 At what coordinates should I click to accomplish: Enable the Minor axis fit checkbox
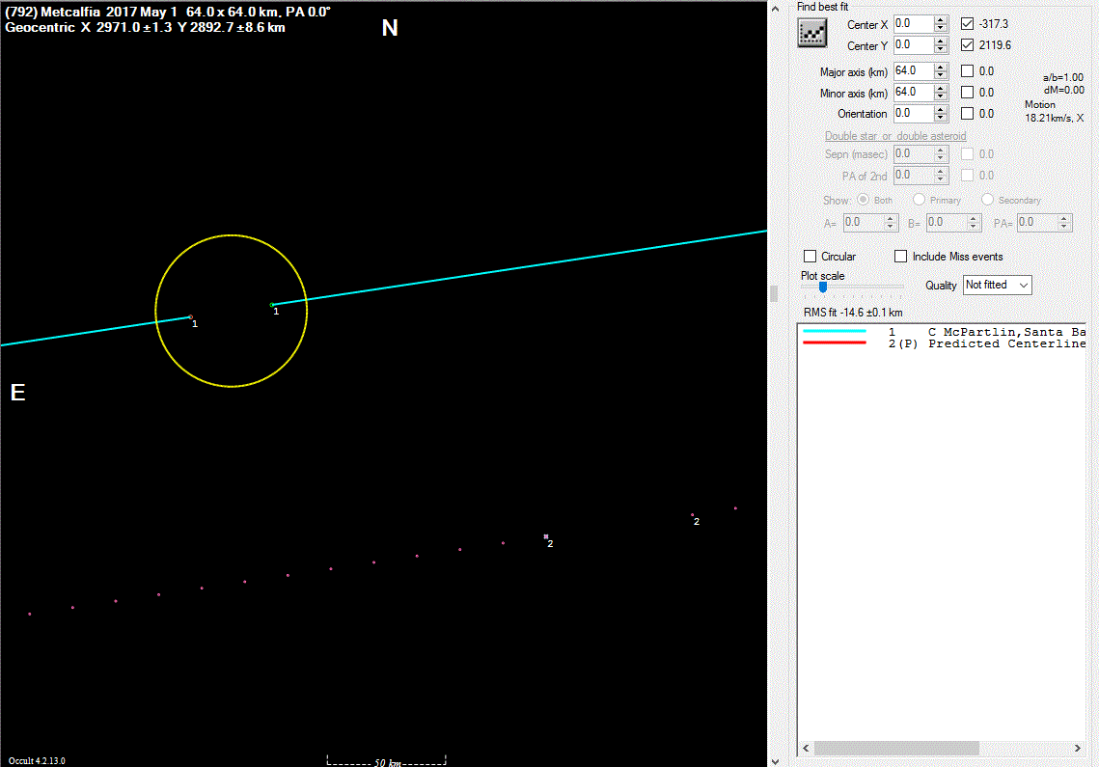pyautogui.click(x=967, y=92)
